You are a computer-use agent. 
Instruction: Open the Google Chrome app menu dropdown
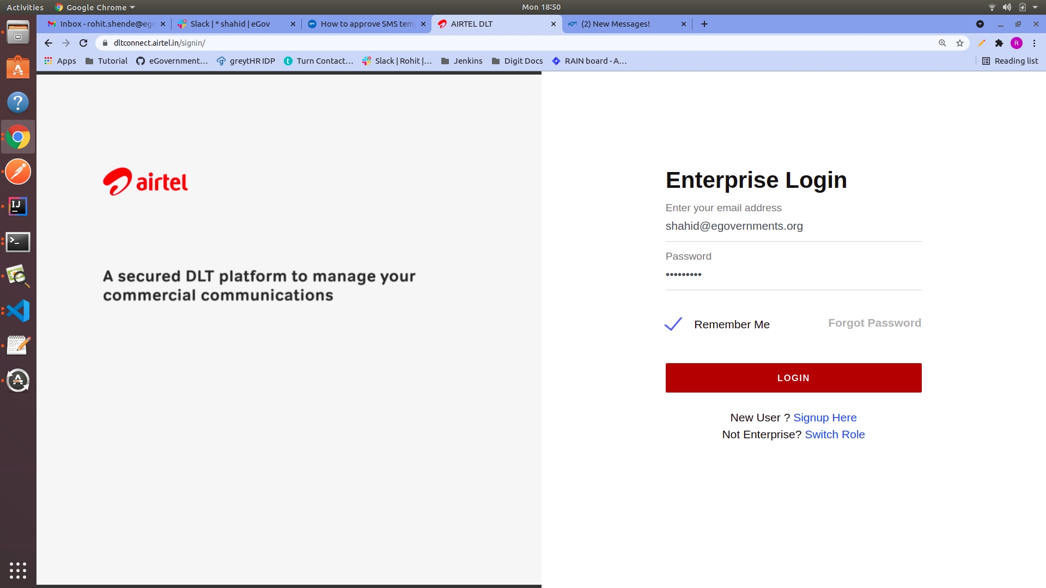[95, 7]
